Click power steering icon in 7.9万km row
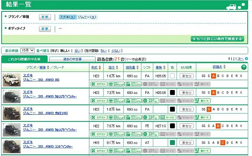Screen dimensions: 252x156 (x=116, y=134)
